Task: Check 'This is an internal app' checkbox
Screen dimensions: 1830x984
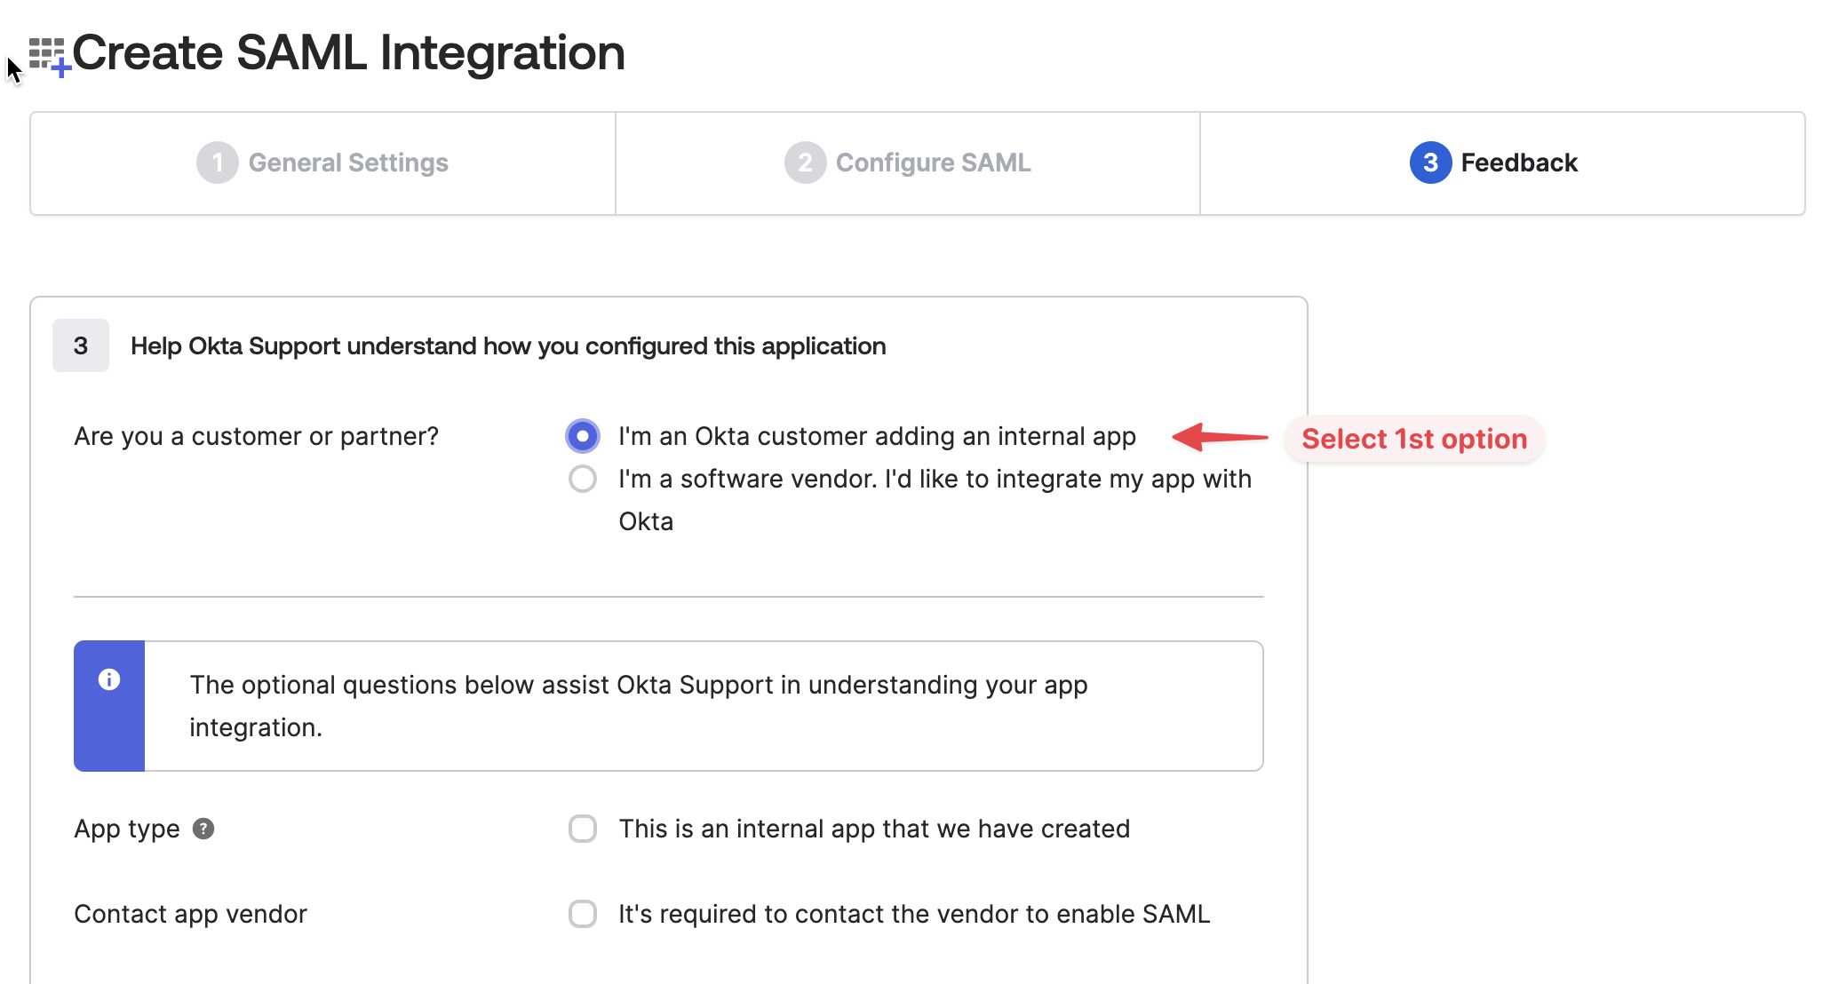Action: tap(583, 829)
